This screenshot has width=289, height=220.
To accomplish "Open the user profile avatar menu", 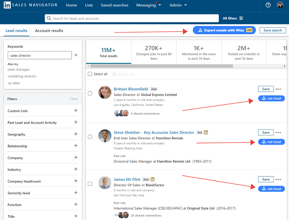I will pyautogui.click(x=280, y=5).
